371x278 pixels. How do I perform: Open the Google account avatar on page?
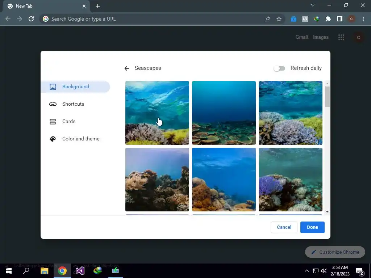[358, 37]
